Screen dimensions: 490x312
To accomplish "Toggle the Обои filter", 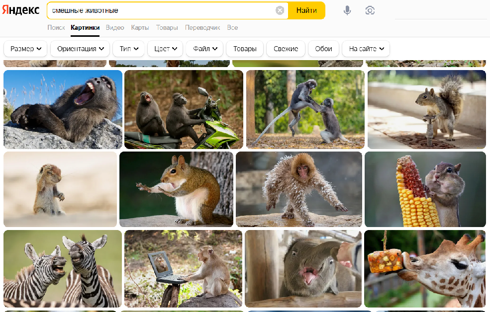I will [x=323, y=49].
